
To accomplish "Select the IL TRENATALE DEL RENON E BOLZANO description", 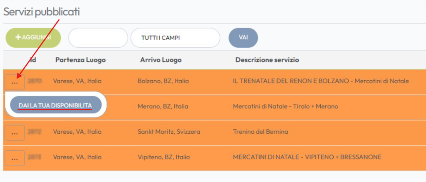I will (x=321, y=81).
